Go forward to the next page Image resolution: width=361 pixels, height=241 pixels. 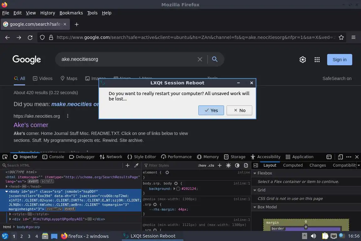pyautogui.click(x=19, y=37)
